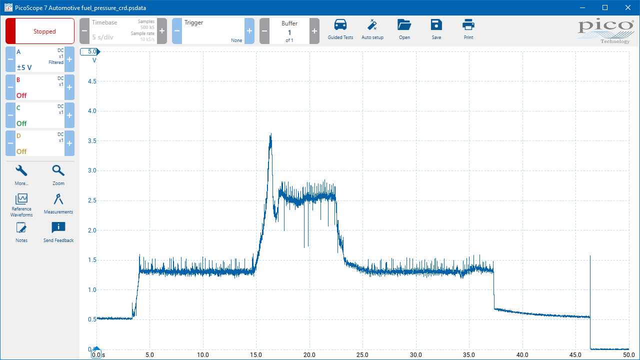Toggle the Stopped capture button

(40, 31)
